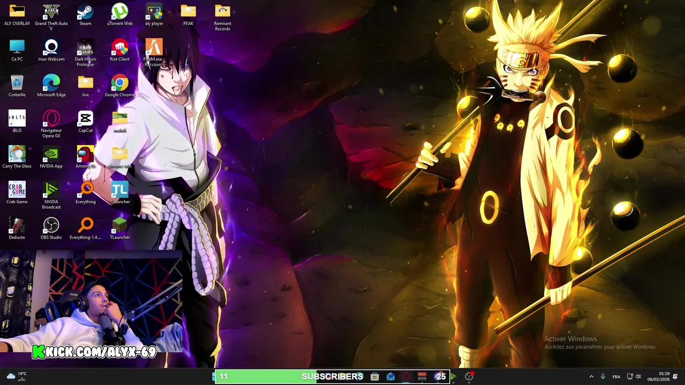This screenshot has width=685, height=385.
Task: Open the Remnant Records folder
Action: click(223, 17)
